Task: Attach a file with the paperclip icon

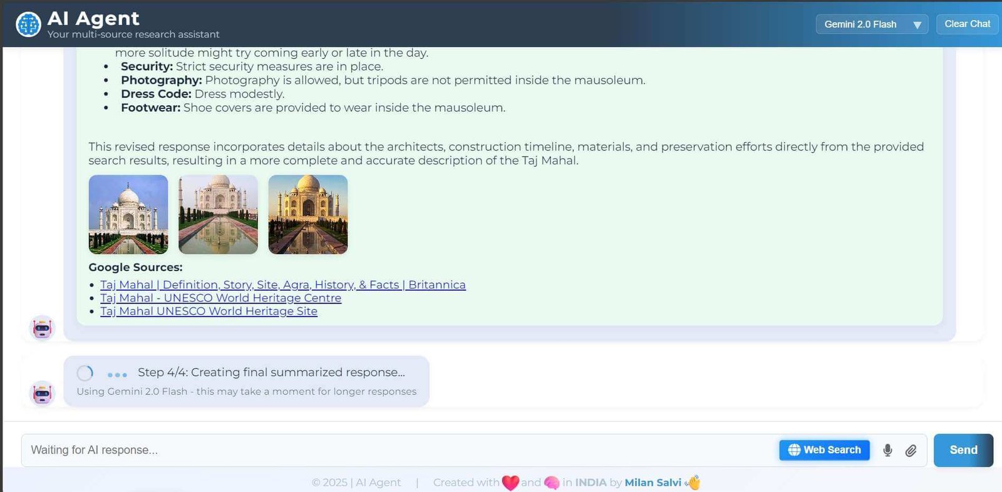Action: click(911, 450)
